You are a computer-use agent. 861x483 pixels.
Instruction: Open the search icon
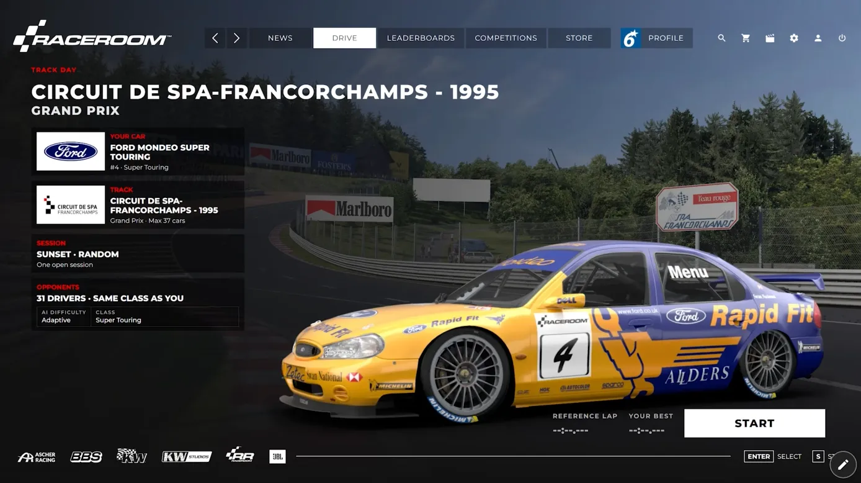(721, 38)
